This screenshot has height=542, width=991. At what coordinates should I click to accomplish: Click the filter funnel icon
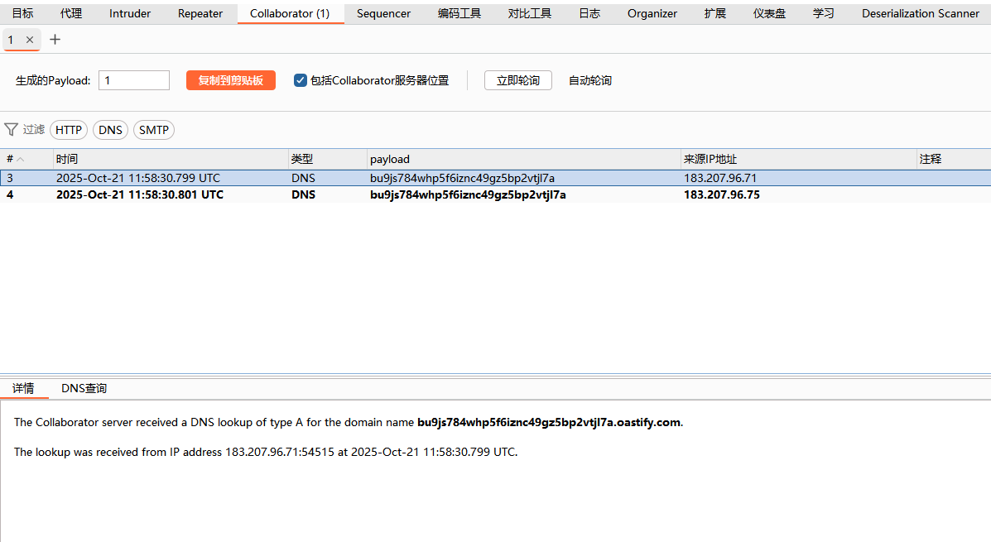point(12,130)
